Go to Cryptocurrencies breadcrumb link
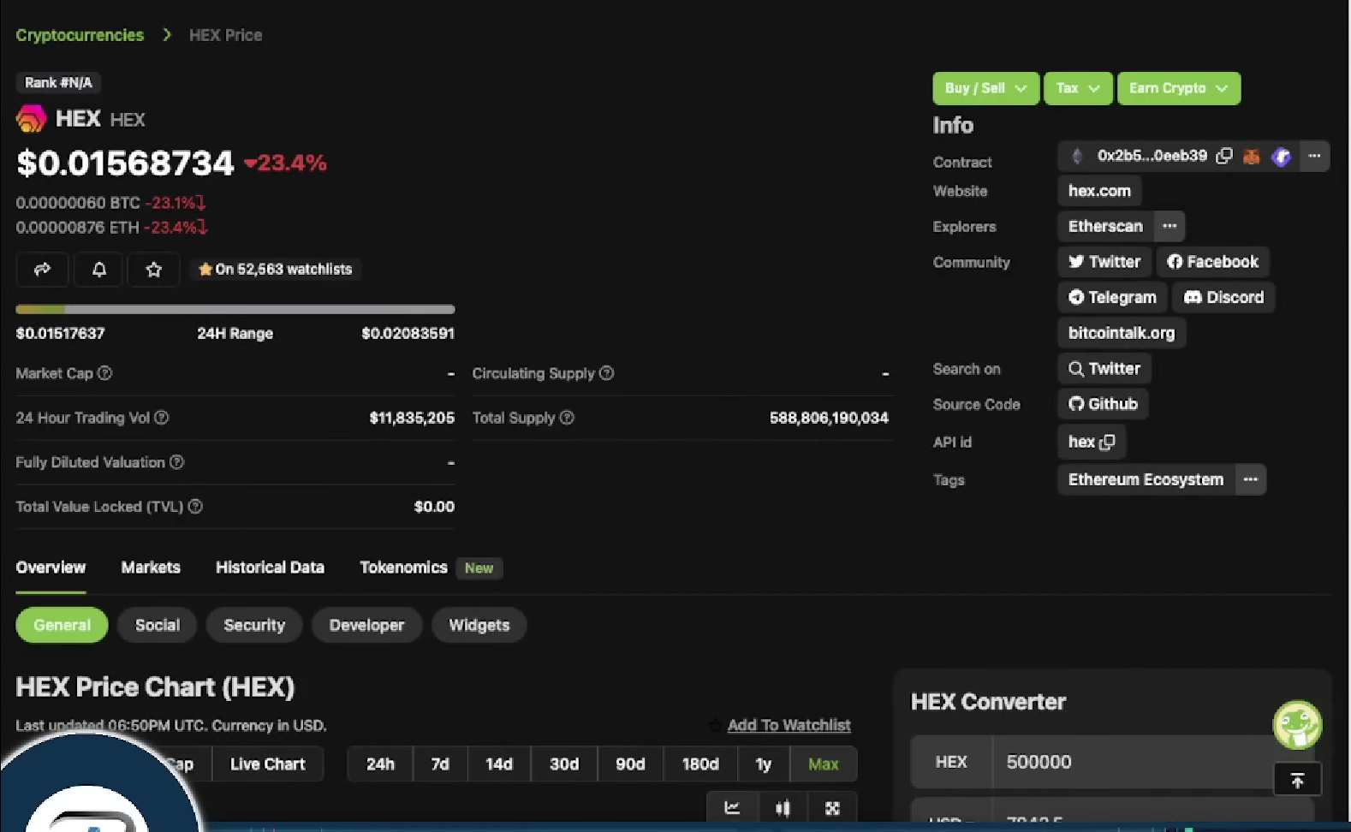The height and width of the screenshot is (832, 1351). (80, 35)
